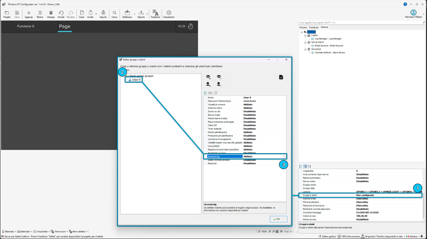Click the Reset pin property row

pyautogui.click(x=245, y=164)
